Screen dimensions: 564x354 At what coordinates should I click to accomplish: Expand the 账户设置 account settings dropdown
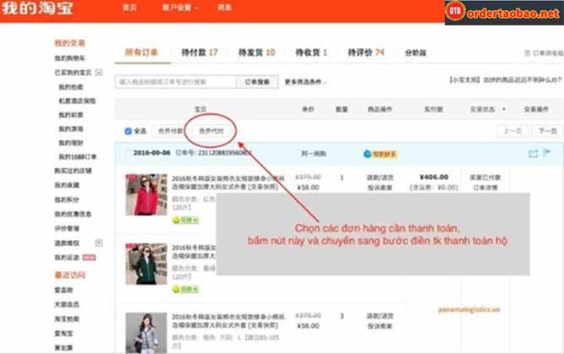point(180,8)
